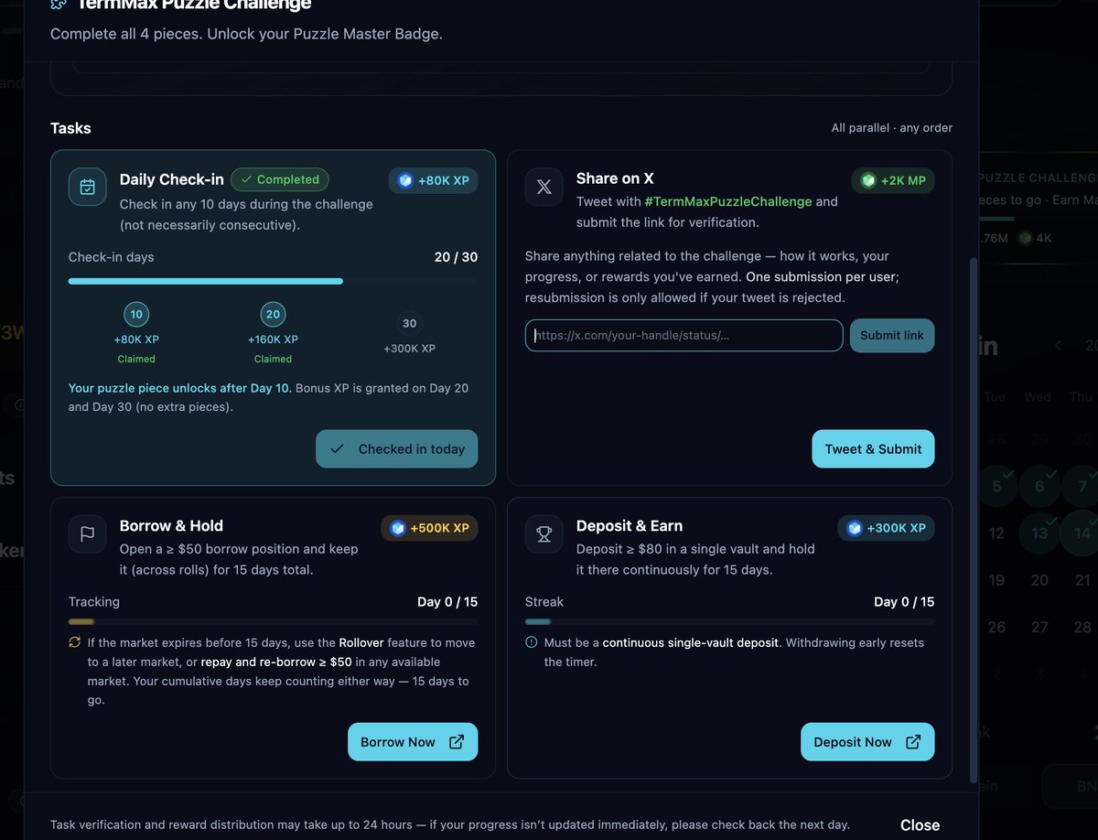Click the previous-month chevron in background calendar
Image resolution: width=1098 pixels, height=840 pixels.
[1059, 345]
